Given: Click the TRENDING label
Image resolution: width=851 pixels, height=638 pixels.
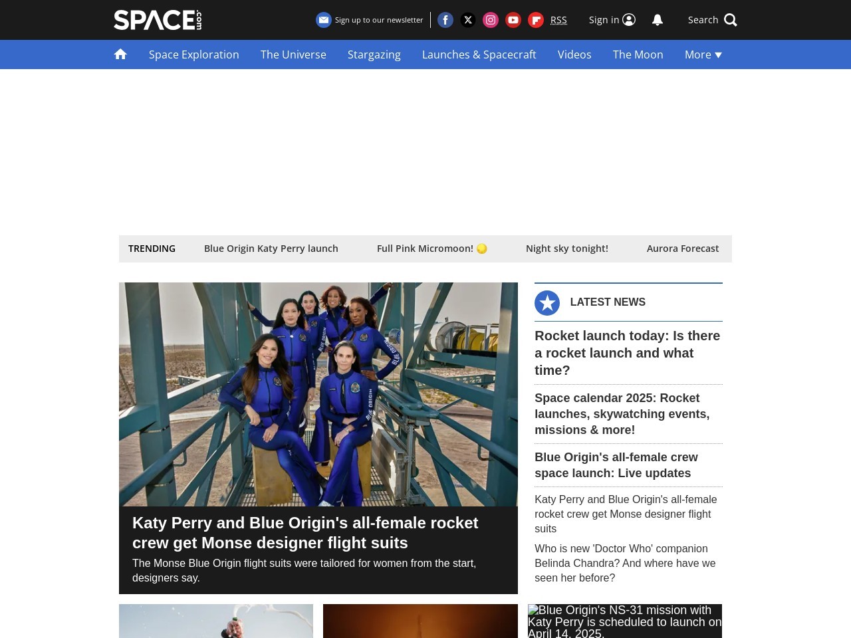Looking at the screenshot, I should point(152,249).
